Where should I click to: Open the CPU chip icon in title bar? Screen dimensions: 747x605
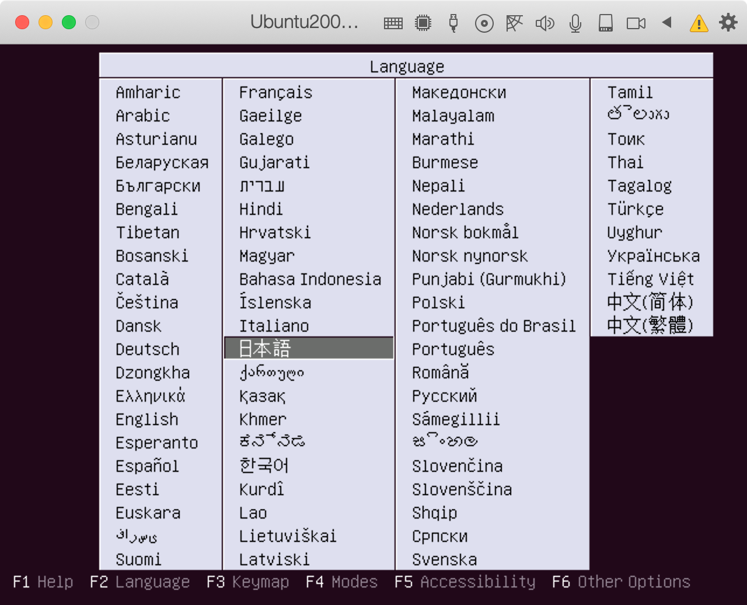point(423,23)
